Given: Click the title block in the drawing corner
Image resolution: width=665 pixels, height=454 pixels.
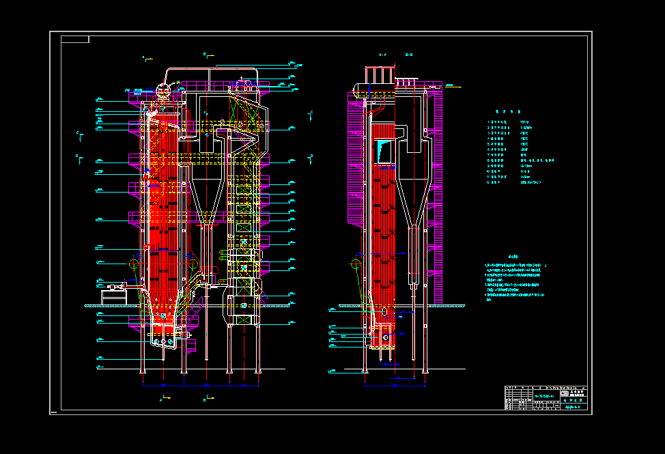Looking at the screenshot, I should pos(546,397).
